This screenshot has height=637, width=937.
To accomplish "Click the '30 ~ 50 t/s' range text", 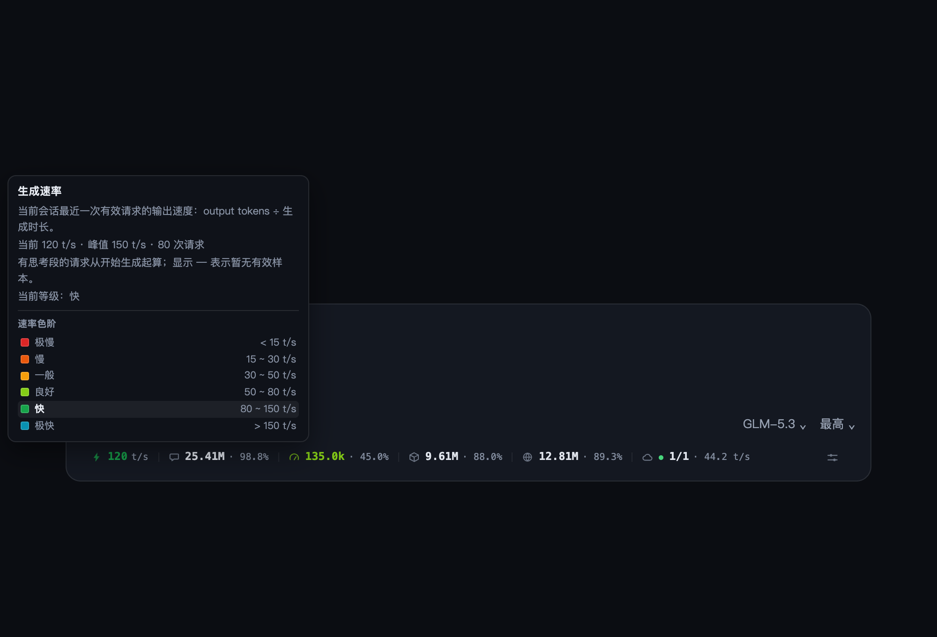I will pos(270,375).
